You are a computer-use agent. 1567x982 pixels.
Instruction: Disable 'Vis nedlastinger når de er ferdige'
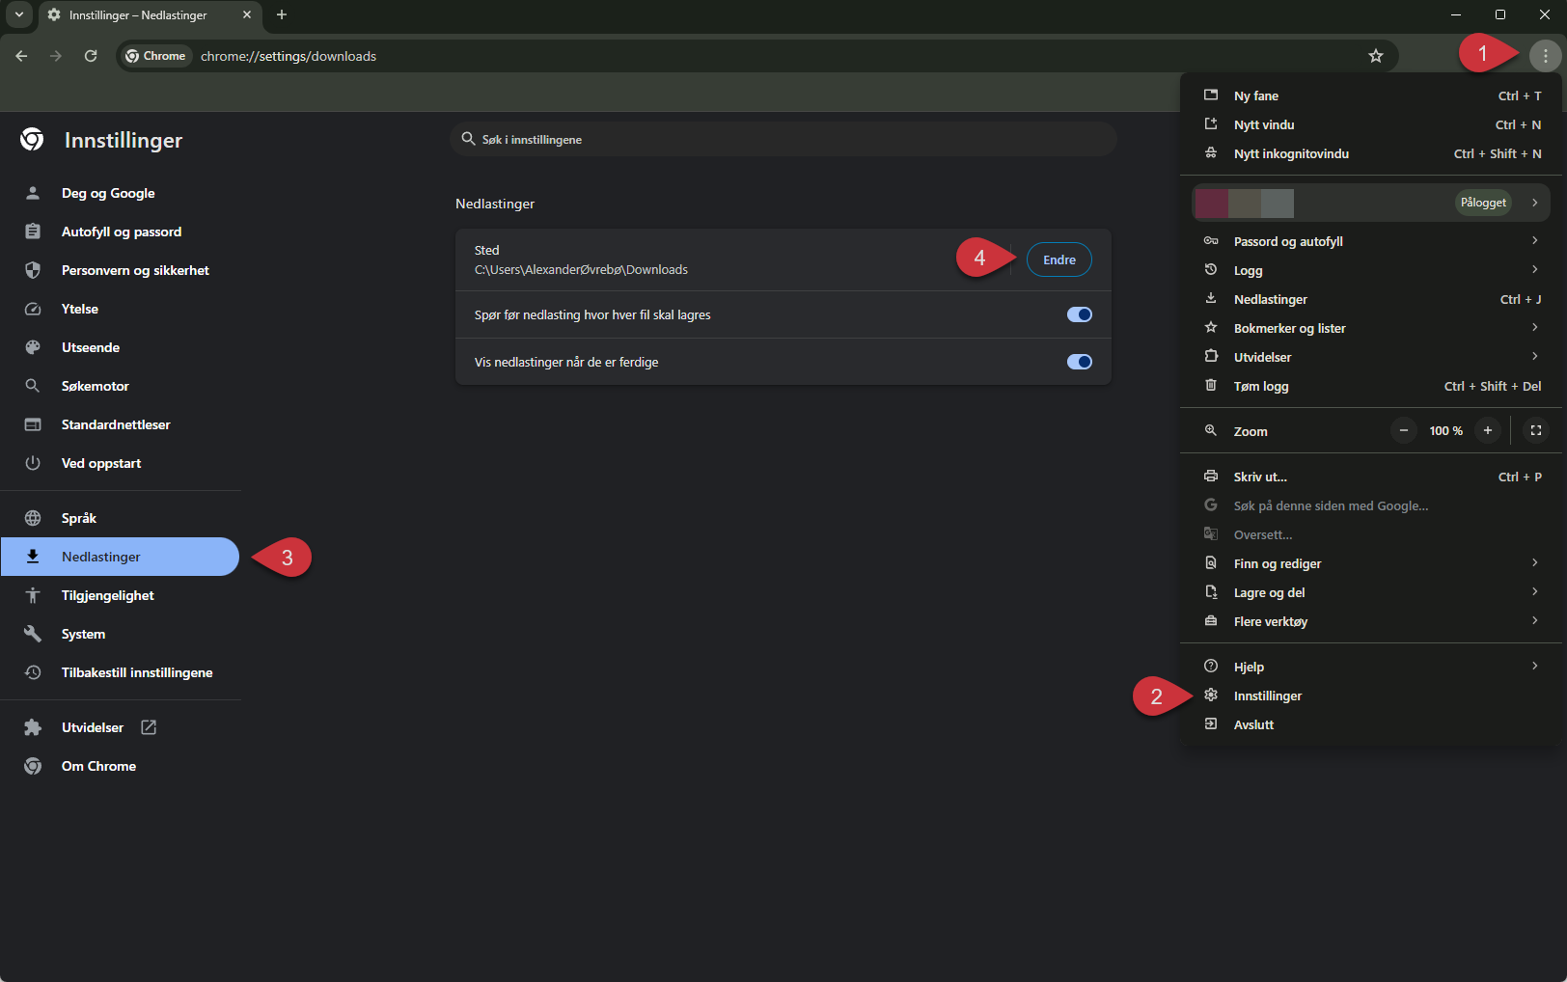[1079, 362]
